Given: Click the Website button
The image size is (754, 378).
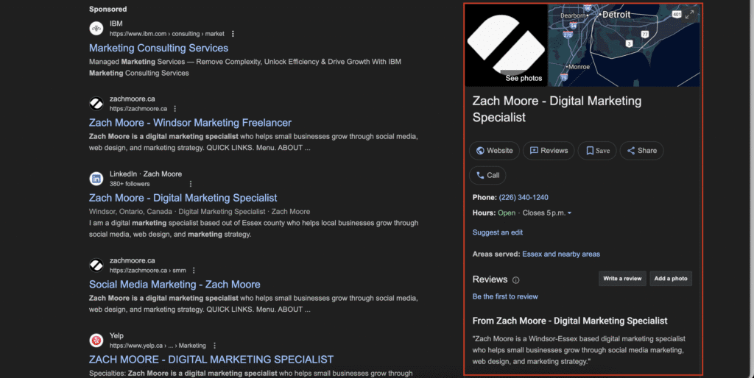Looking at the screenshot, I should coord(494,151).
